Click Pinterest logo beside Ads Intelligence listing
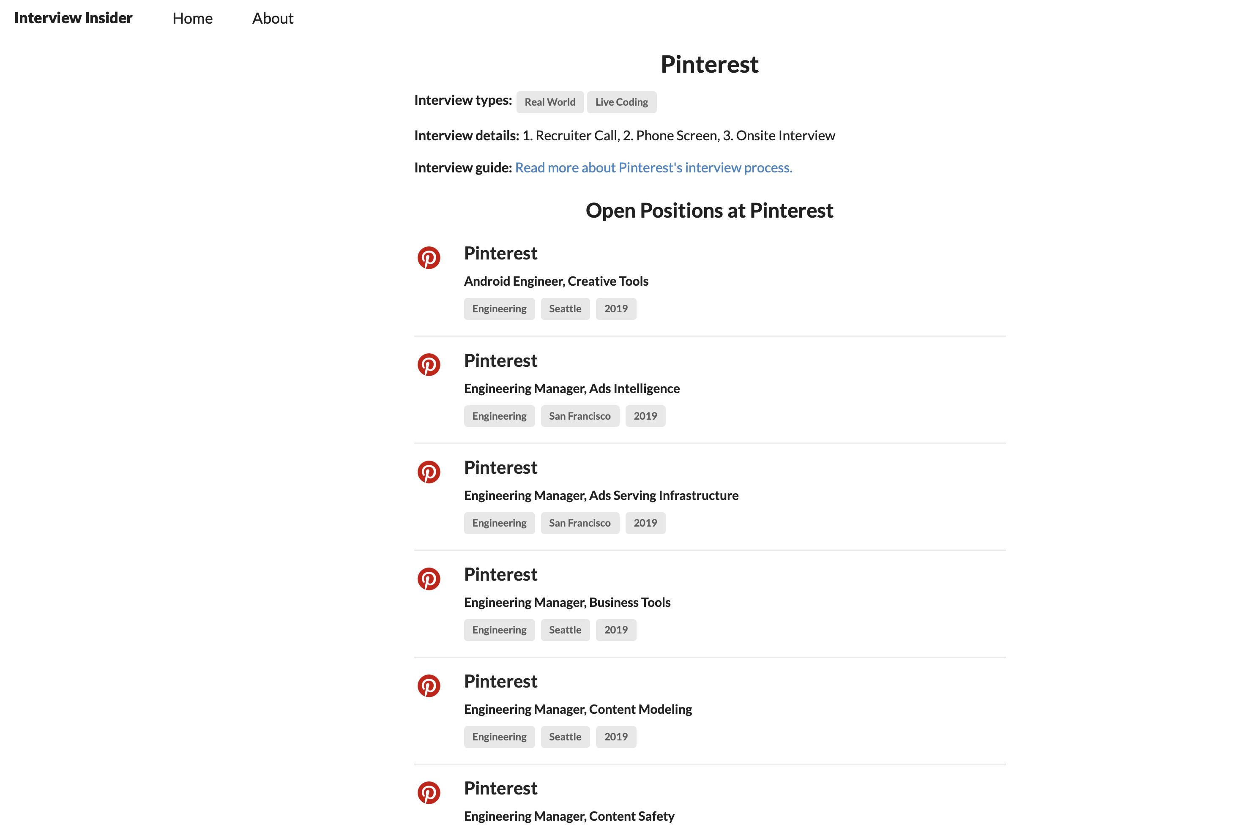Screen dimensions: 1241x830 [x=429, y=365]
